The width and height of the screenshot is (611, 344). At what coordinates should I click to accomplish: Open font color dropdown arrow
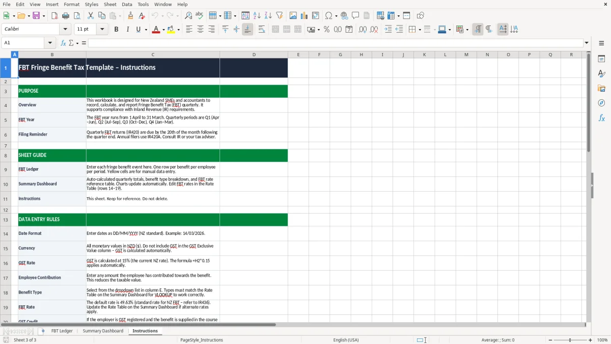(x=163, y=30)
